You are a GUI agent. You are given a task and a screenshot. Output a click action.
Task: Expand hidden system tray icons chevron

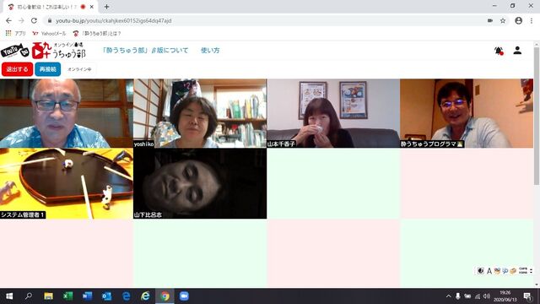pos(448,296)
